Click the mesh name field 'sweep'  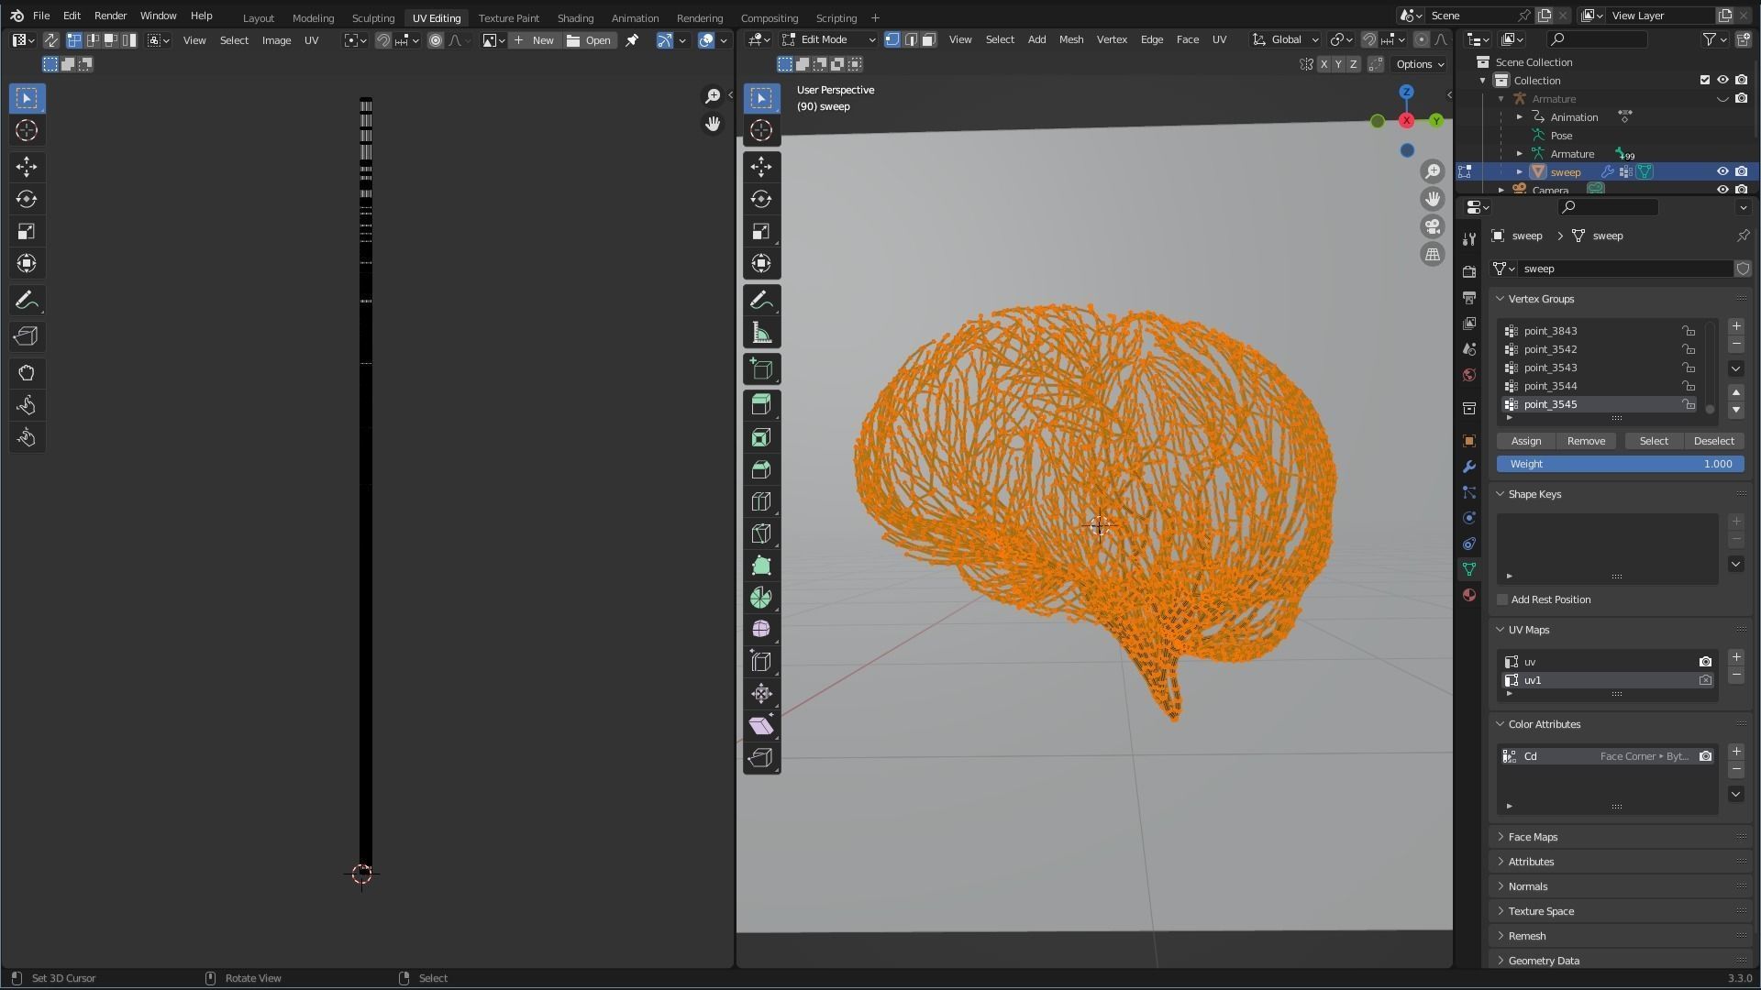point(1624,269)
